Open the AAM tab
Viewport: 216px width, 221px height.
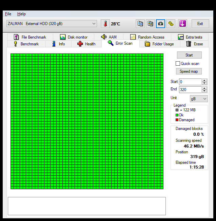(x=109, y=37)
